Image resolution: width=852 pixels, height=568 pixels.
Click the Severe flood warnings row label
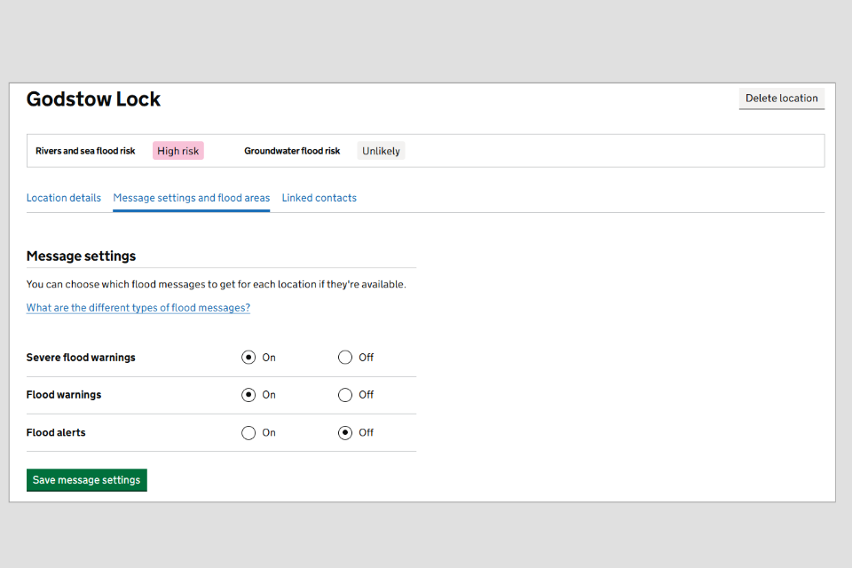[81, 358]
